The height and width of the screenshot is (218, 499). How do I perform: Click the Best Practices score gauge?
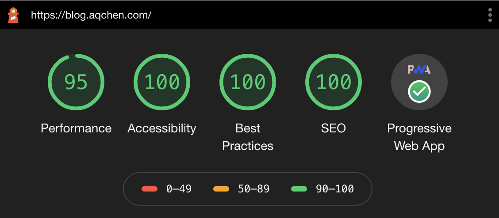pos(248,82)
